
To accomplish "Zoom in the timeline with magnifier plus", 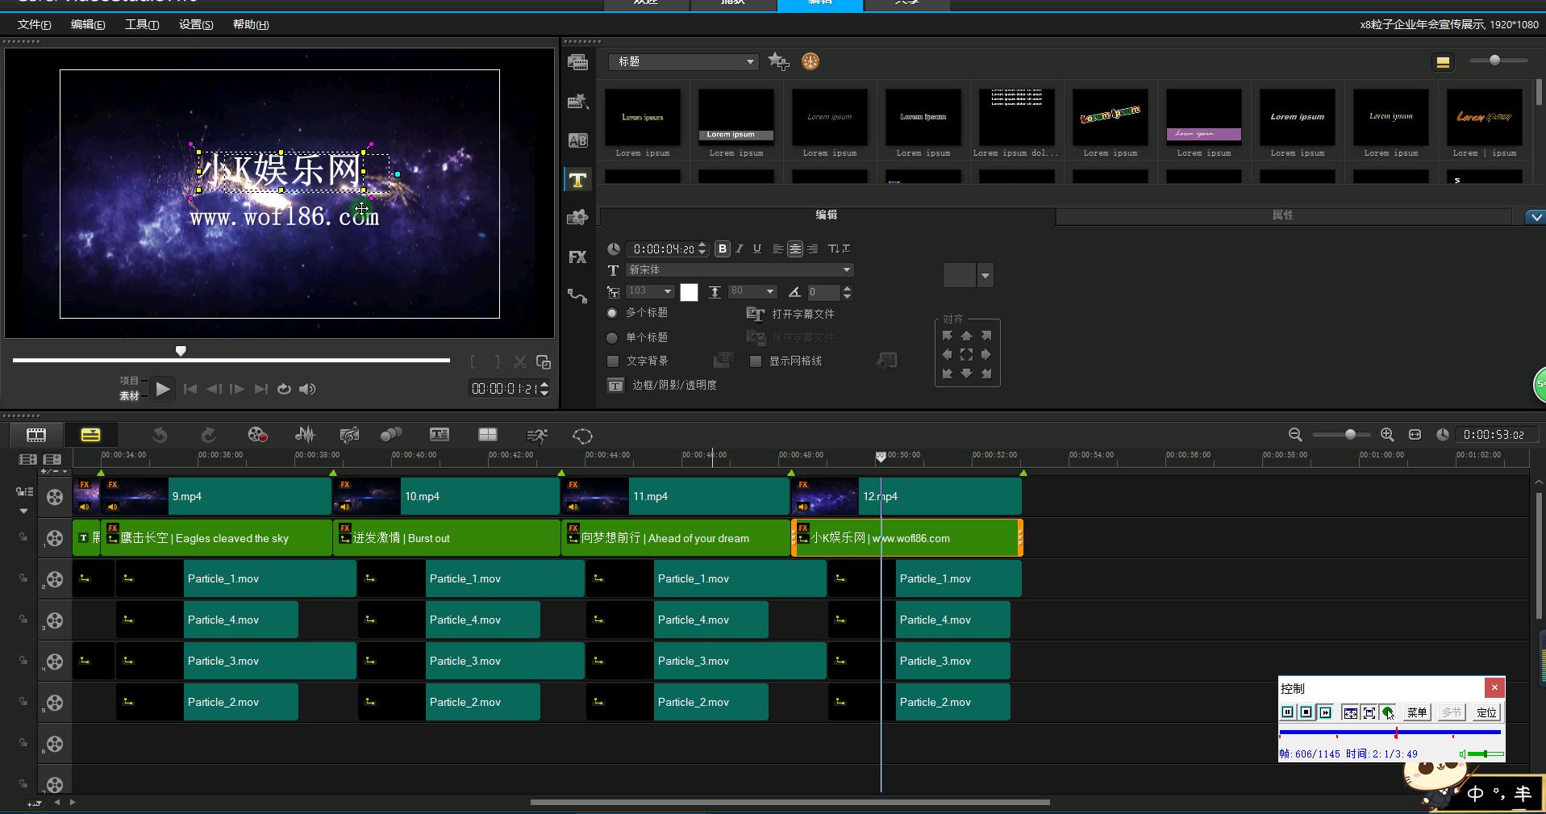I will 1387,435.
